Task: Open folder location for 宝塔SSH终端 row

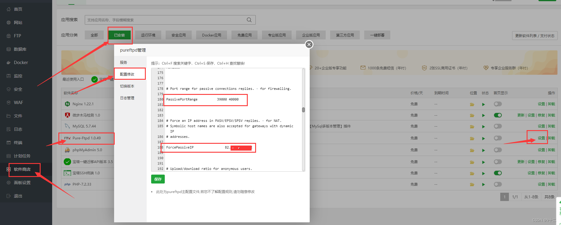Action: [x=472, y=173]
